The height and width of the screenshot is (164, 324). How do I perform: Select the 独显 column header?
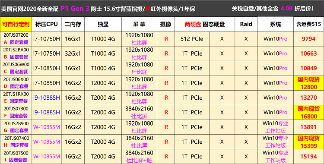(x=103, y=24)
